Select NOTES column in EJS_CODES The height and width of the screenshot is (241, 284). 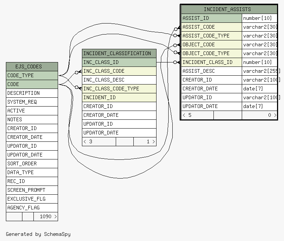pos(32,119)
